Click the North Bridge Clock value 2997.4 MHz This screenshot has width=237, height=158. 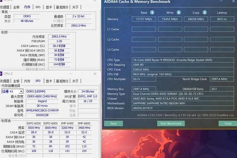222,79
